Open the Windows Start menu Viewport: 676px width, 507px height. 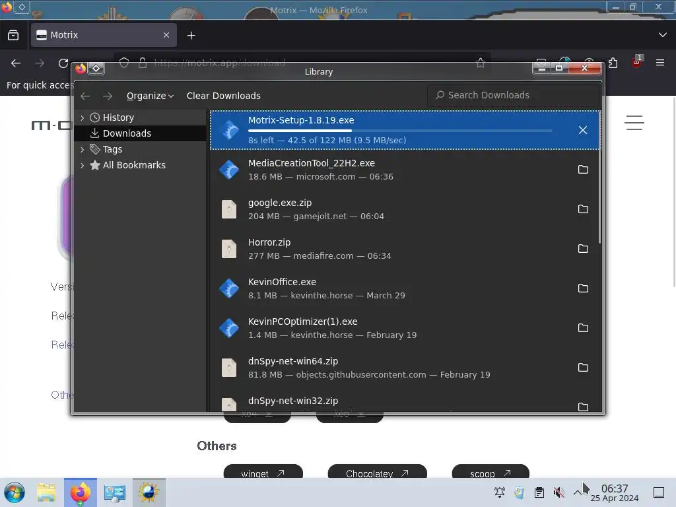pyautogui.click(x=15, y=492)
